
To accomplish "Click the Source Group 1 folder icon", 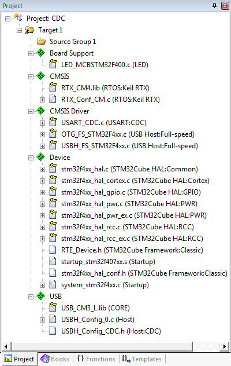I will (41, 42).
